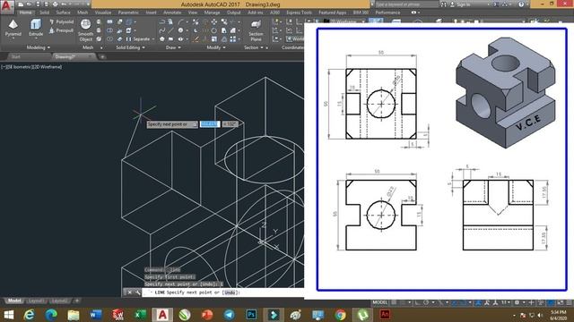Open the Surface ribbon tab
The height and width of the screenshot is (322, 574).
(64, 13)
